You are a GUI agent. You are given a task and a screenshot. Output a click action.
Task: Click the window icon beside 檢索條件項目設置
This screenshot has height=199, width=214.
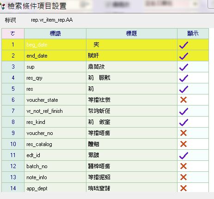pyautogui.click(x=2, y=6)
